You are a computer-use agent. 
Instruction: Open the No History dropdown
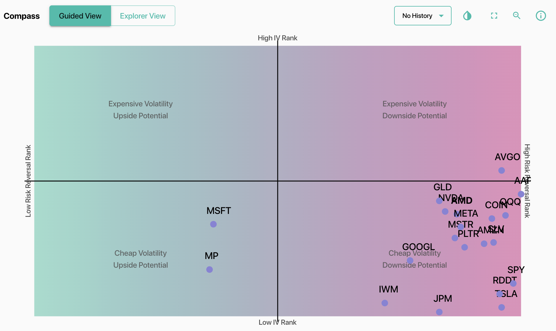coord(423,16)
